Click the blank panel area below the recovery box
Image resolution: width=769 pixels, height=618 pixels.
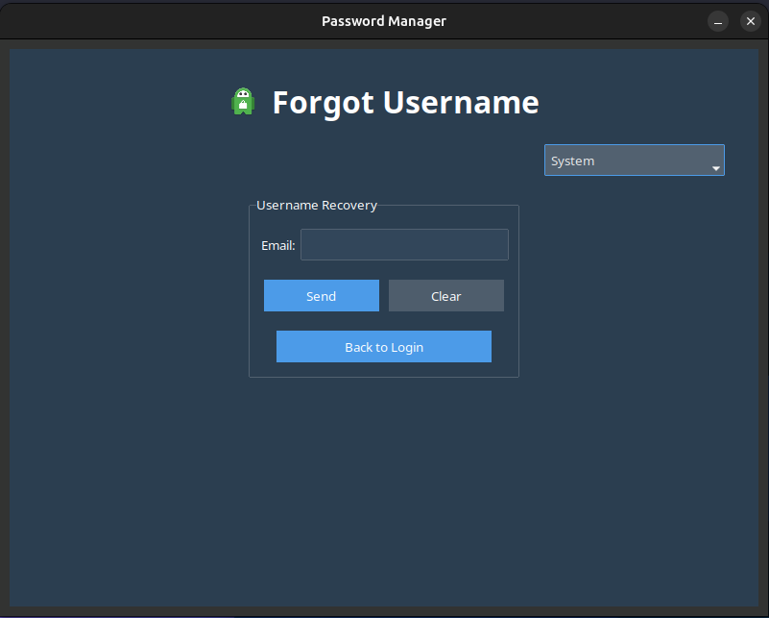point(384,481)
